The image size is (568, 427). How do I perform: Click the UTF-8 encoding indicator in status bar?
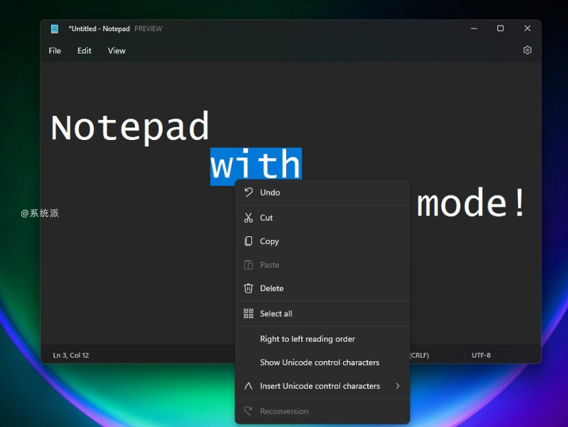(x=481, y=354)
